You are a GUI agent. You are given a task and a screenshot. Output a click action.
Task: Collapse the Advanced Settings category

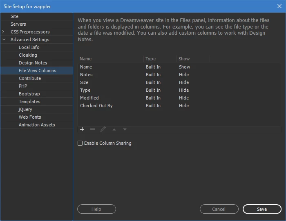(4, 39)
